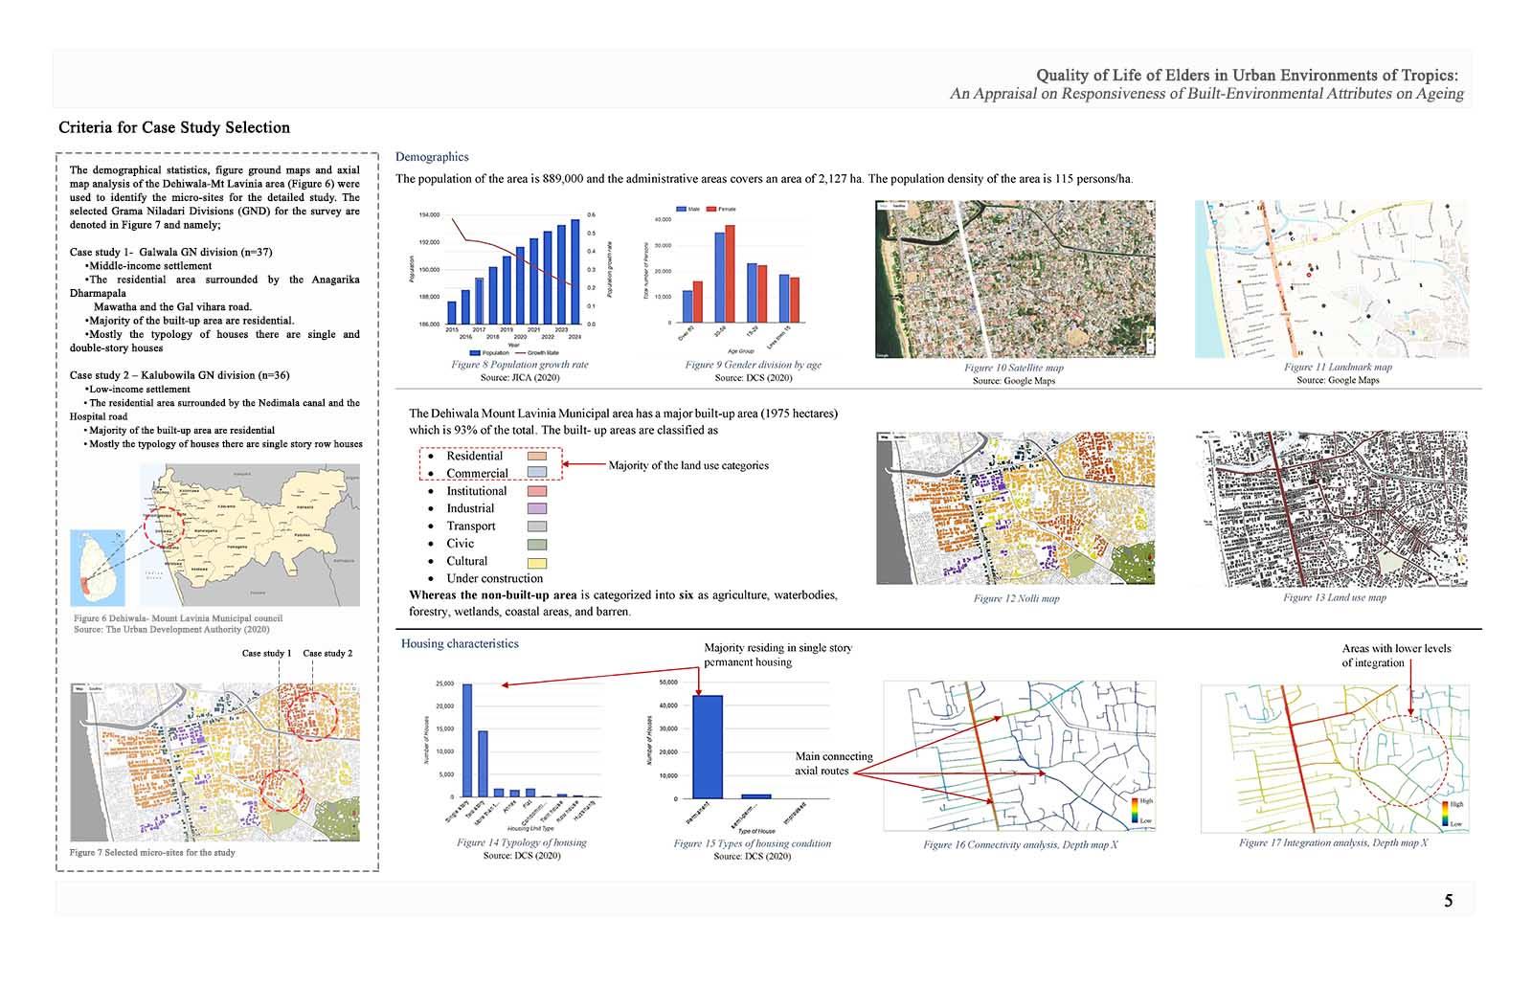Pick the Civic green legend swatch

click(x=537, y=545)
